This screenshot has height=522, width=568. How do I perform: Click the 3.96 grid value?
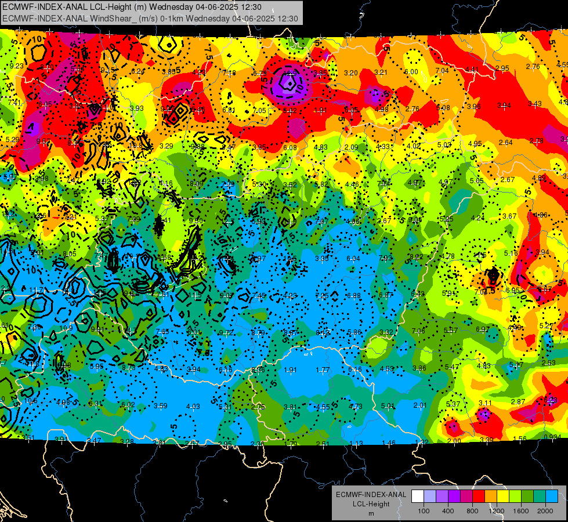click(x=474, y=107)
